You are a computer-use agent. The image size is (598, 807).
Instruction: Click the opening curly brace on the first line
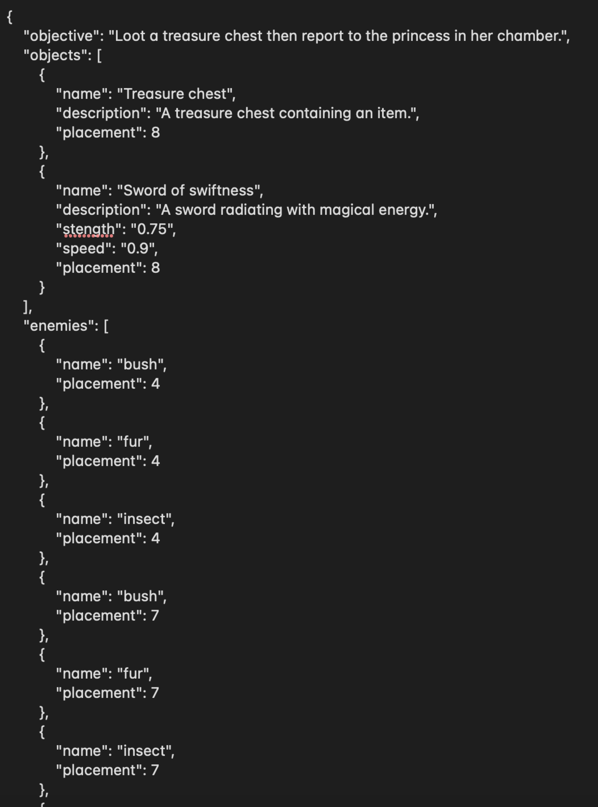tap(10, 17)
